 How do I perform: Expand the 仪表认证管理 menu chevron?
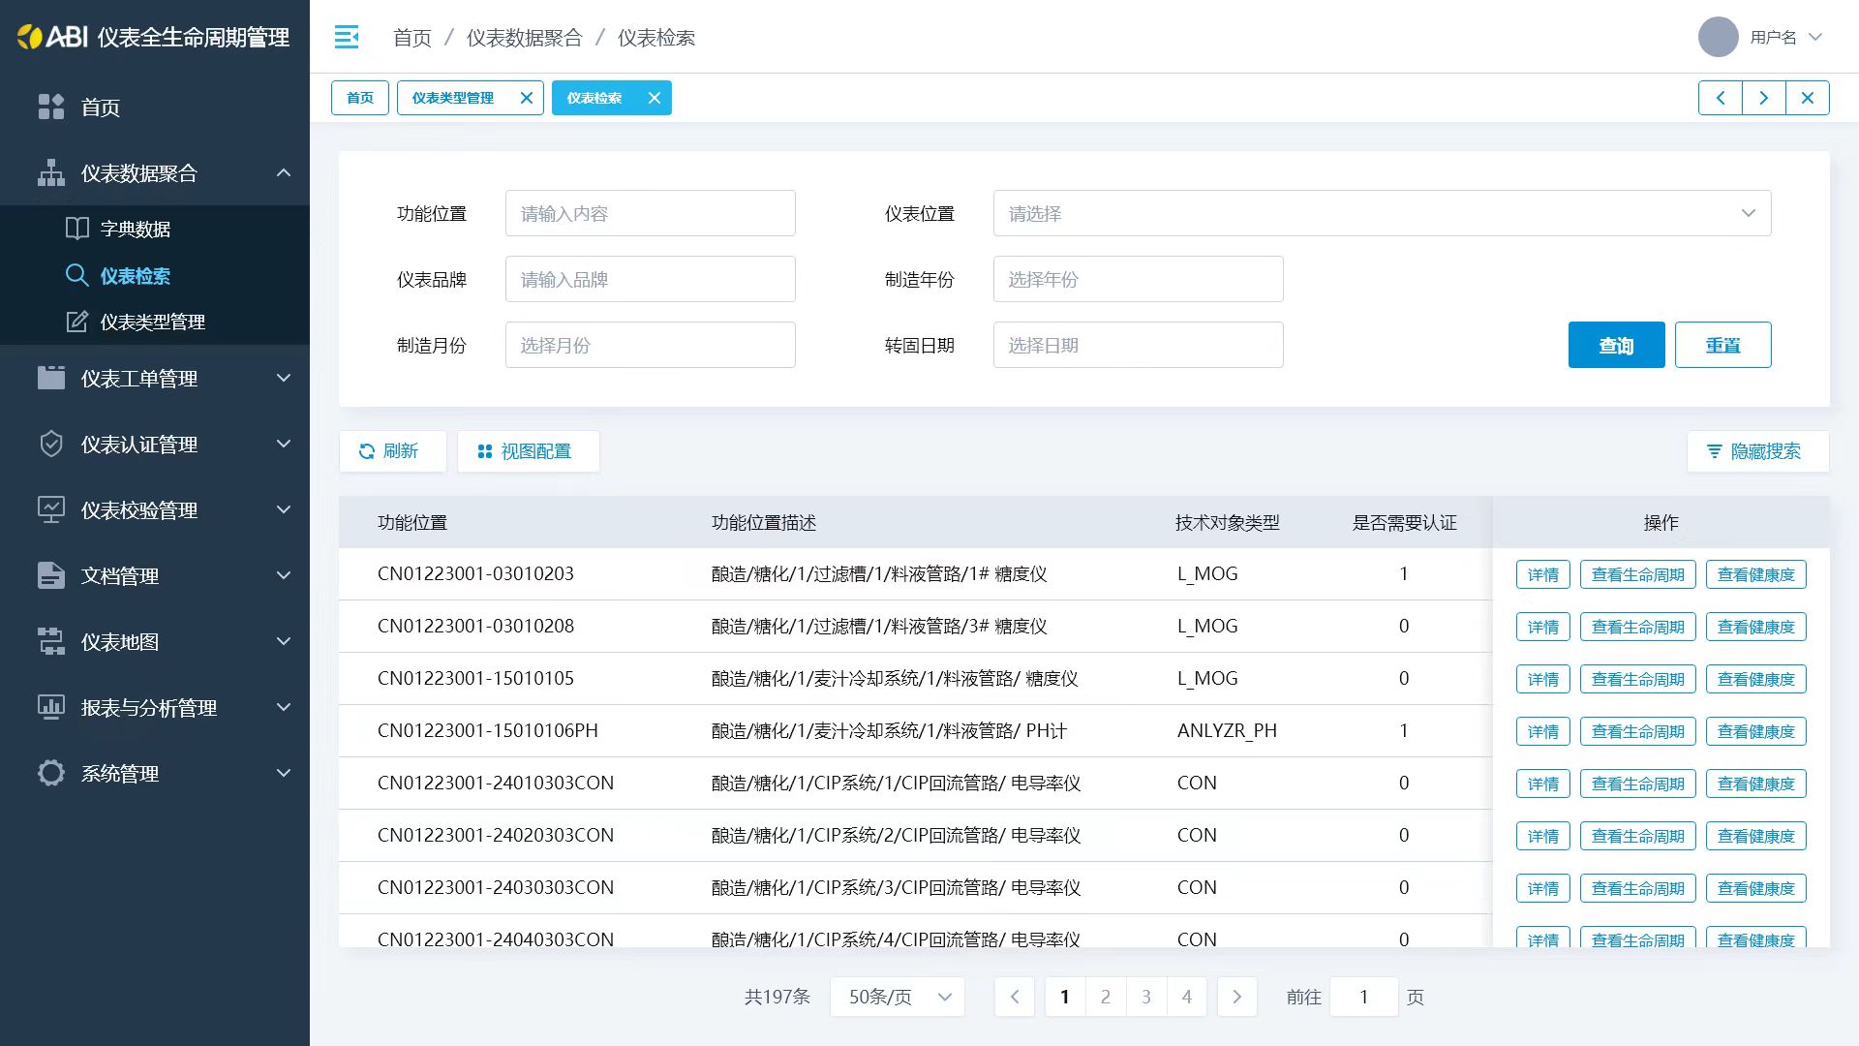coord(284,444)
